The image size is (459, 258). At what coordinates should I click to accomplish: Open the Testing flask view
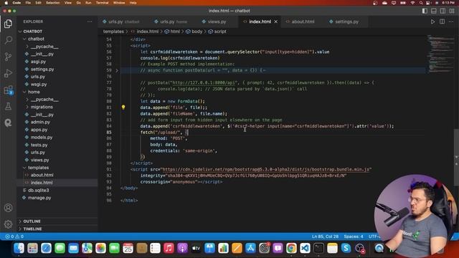coord(8,106)
